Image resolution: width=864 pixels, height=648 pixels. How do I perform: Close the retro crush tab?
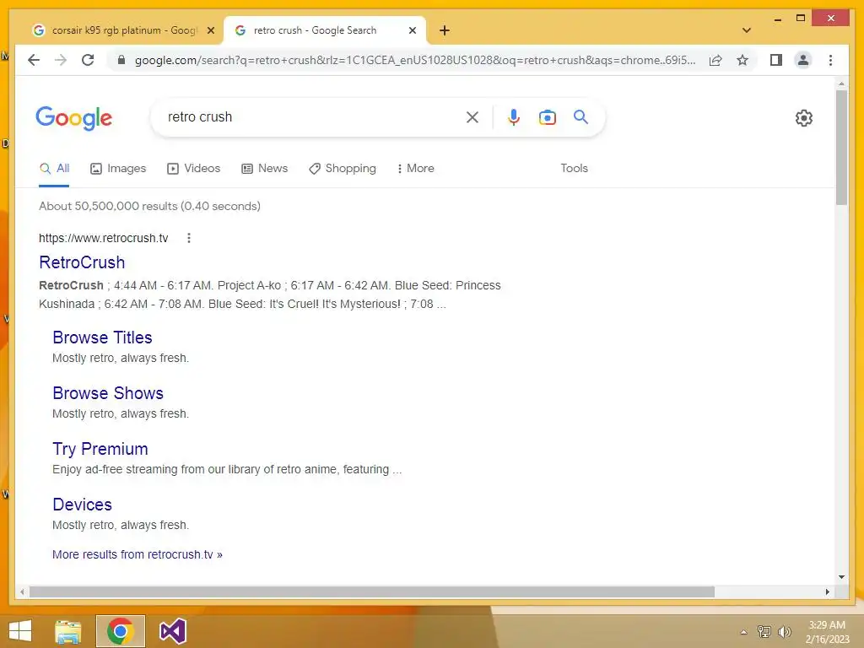click(412, 30)
